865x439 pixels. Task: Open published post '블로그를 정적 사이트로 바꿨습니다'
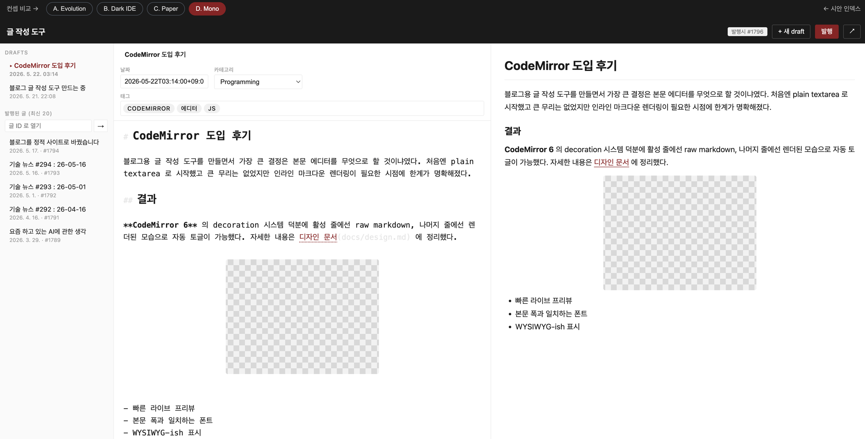click(57, 146)
